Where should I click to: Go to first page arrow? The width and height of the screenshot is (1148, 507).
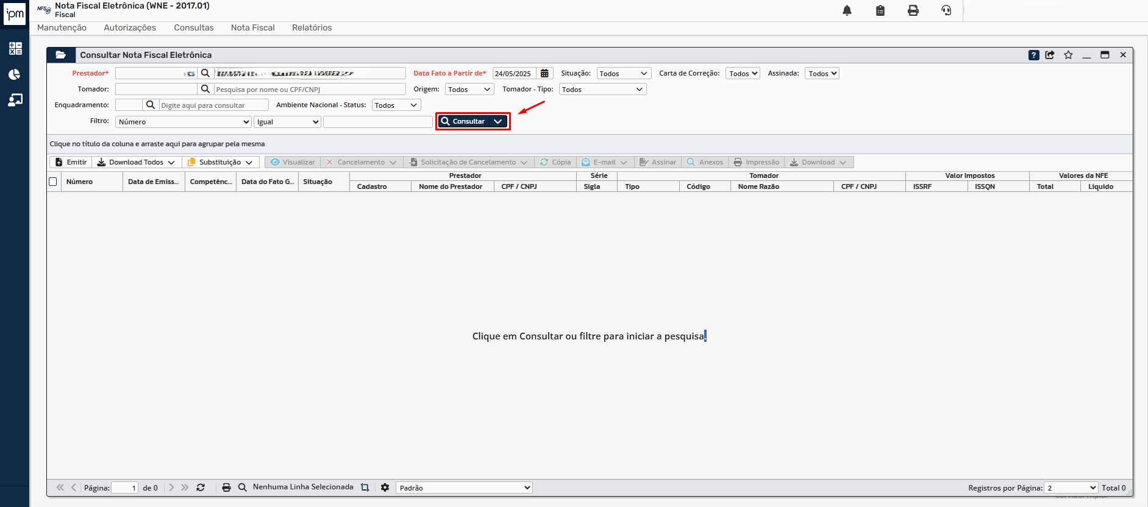60,487
